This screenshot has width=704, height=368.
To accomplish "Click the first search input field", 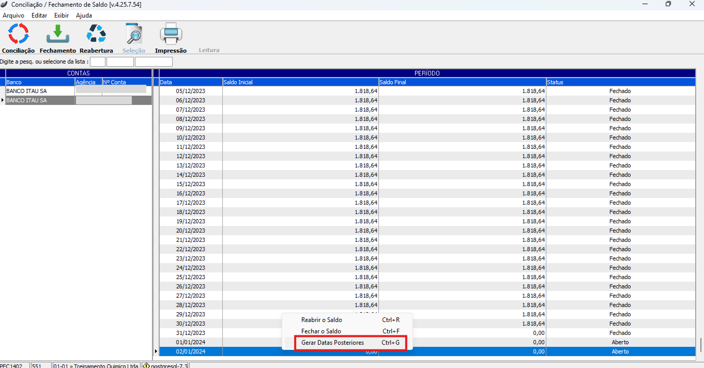I will click(x=98, y=62).
